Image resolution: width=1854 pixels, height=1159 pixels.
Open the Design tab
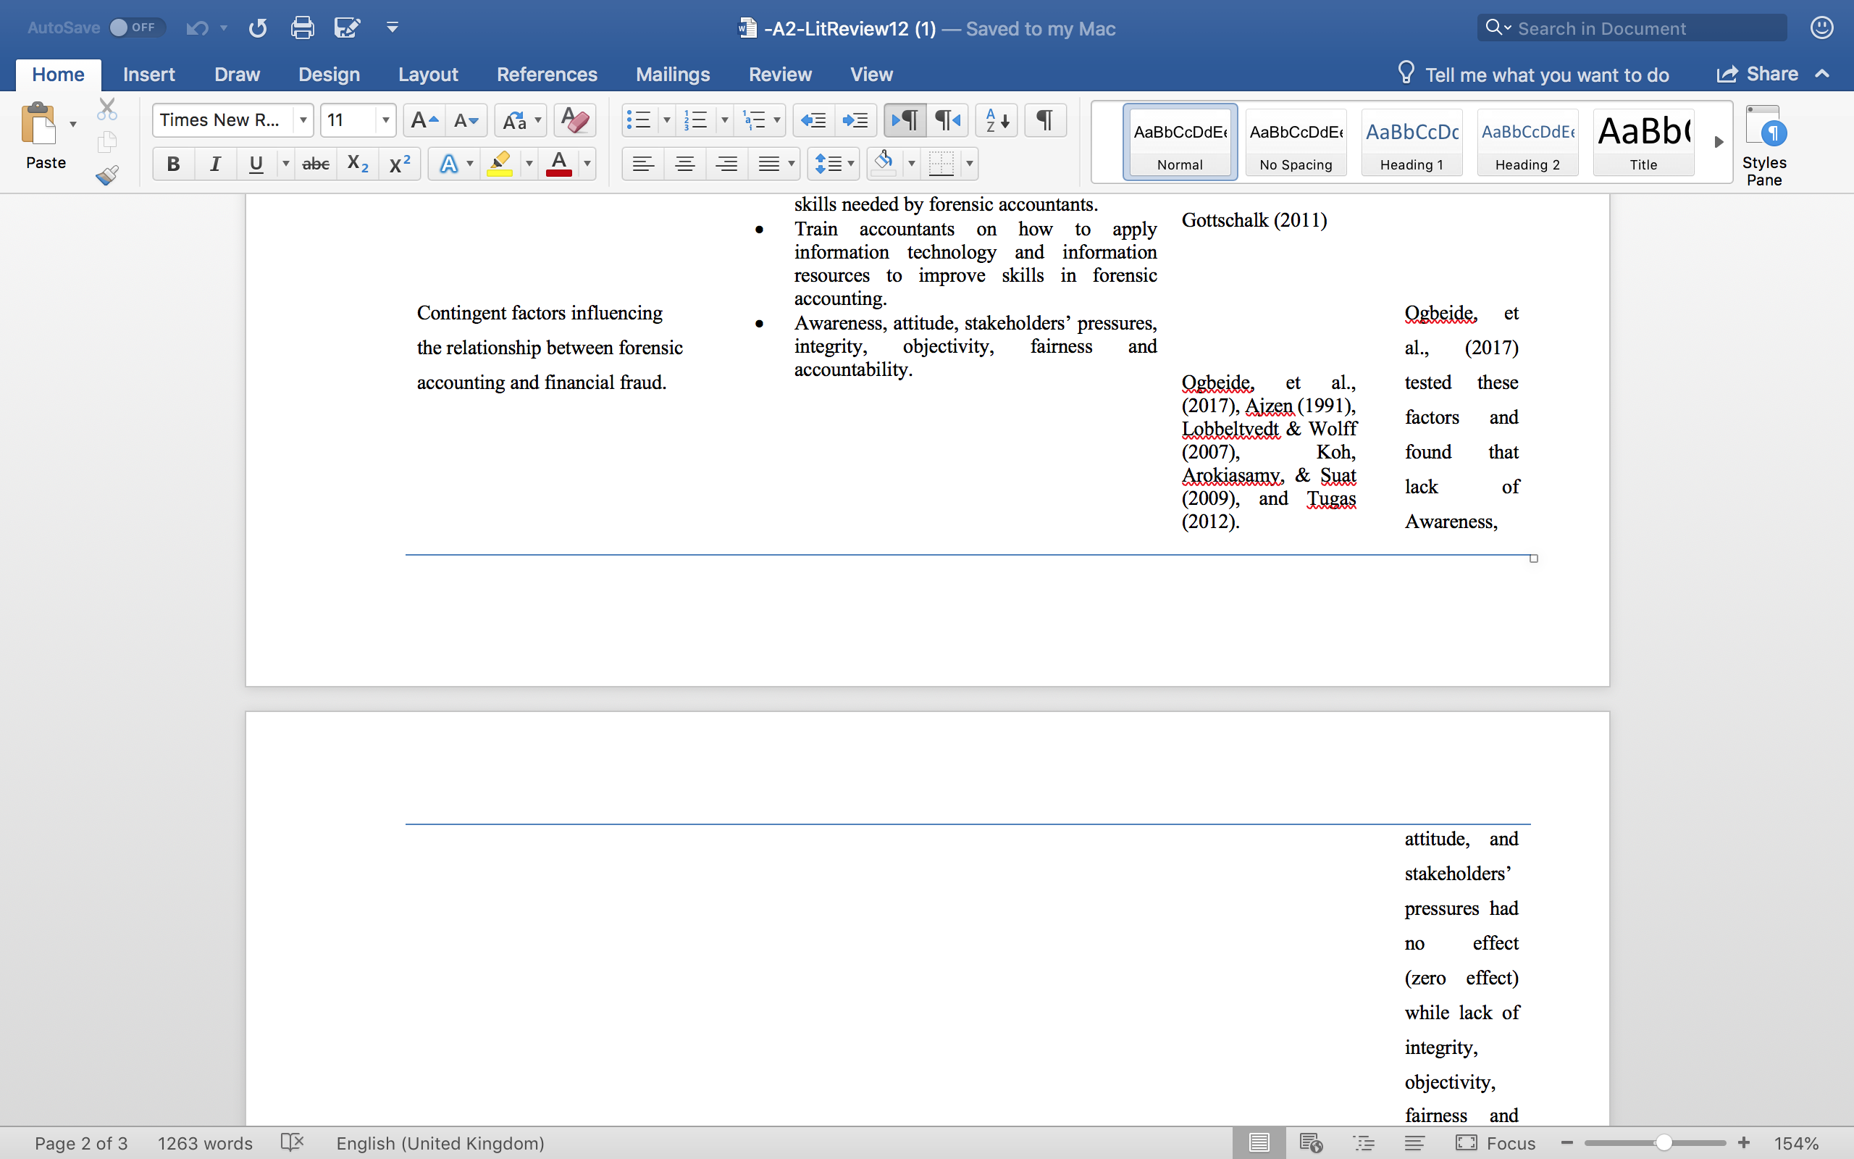(329, 75)
